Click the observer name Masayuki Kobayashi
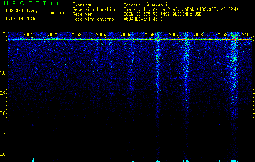This screenshot has height=162, width=255. point(146,4)
